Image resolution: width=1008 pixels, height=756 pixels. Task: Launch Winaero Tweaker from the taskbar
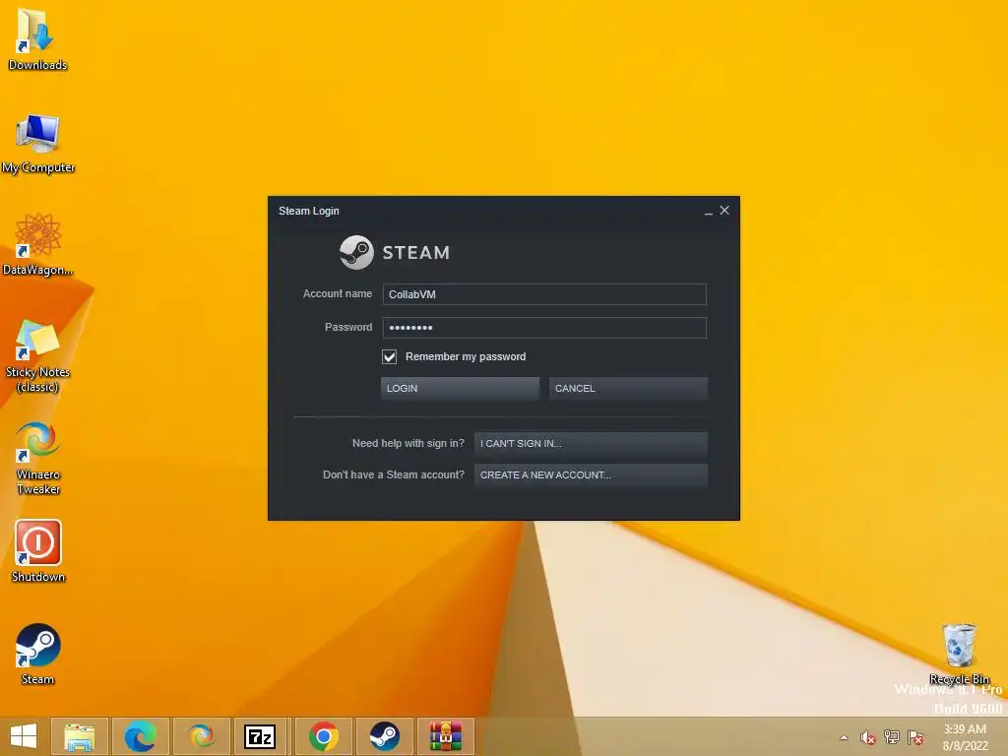[201, 736]
